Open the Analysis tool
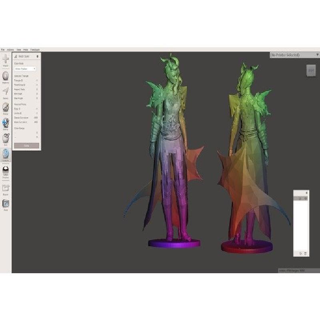This screenshot has width=320, height=320. click(6, 155)
